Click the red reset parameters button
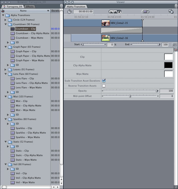Image resolution: width=178 pixels, height=189 pixels. [x=175, y=50]
